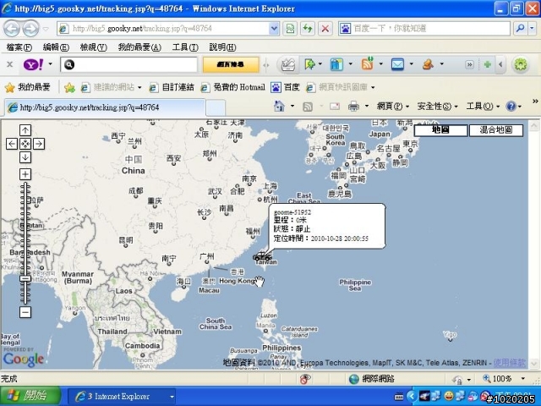Expand the zoom level 100% dropdown
The height and width of the screenshot is (406, 541).
pyautogui.click(x=523, y=379)
